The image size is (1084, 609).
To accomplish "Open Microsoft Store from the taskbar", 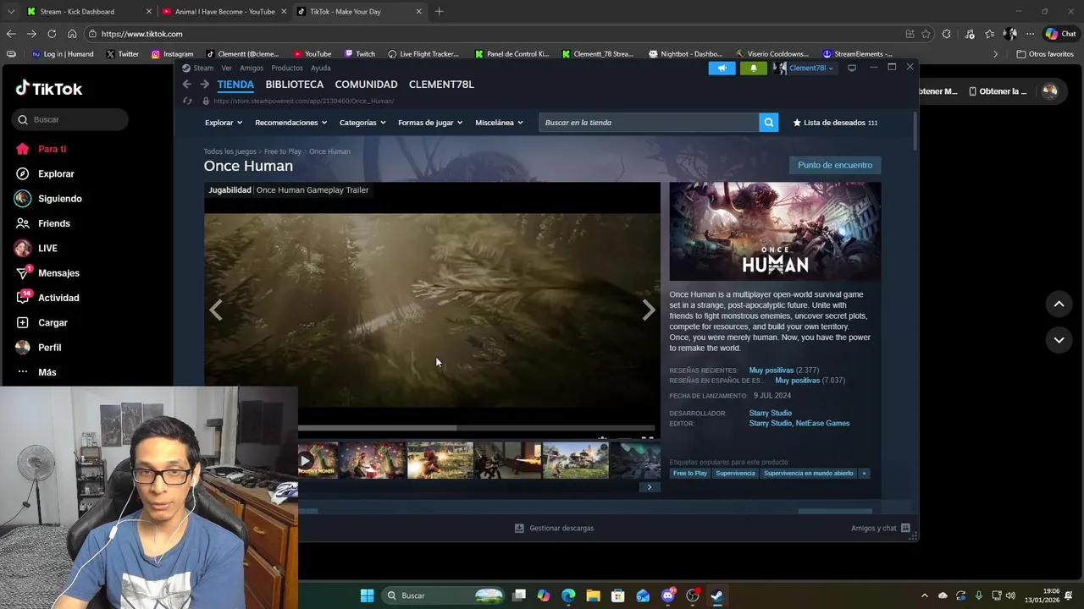I will 618,595.
